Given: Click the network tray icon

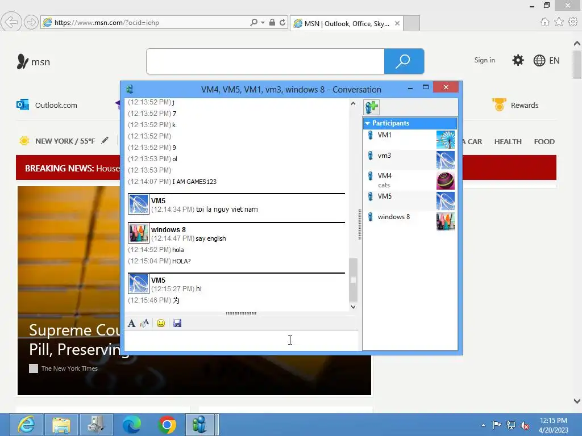Looking at the screenshot, I should 511,425.
